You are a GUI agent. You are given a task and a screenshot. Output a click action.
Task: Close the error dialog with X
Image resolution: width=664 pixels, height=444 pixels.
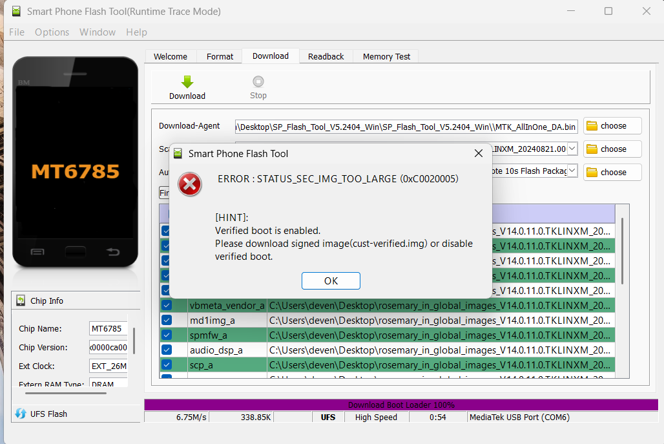tap(479, 153)
